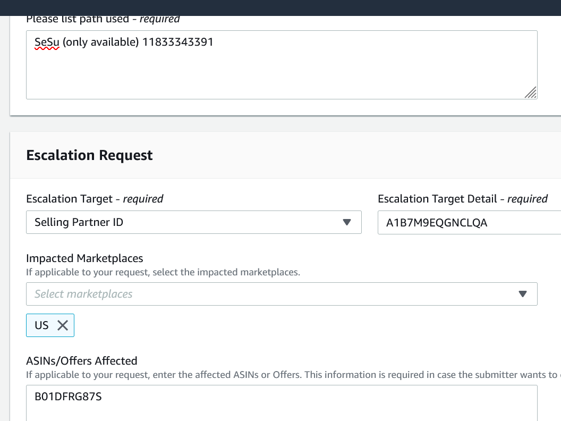Click the Escalation Request section heading

point(89,155)
